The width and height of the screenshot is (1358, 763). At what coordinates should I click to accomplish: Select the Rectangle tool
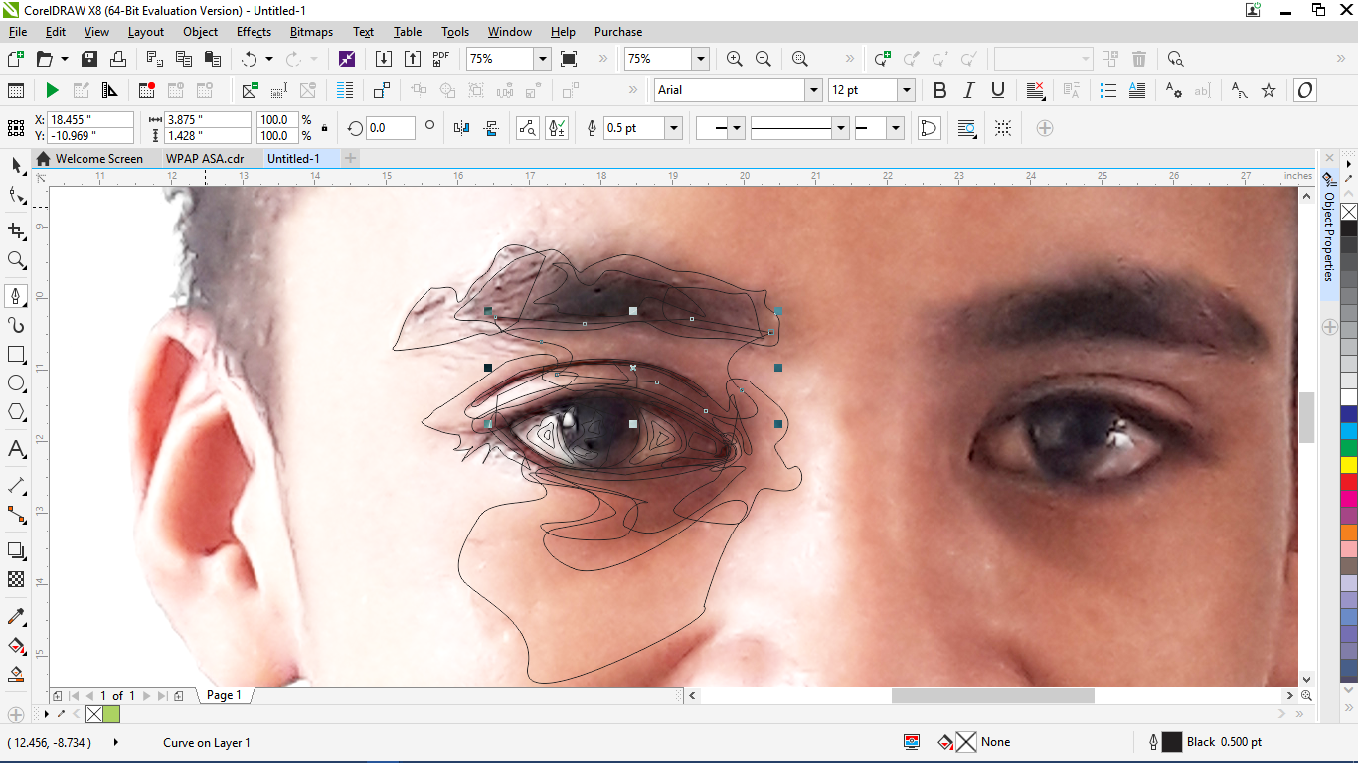pos(16,354)
